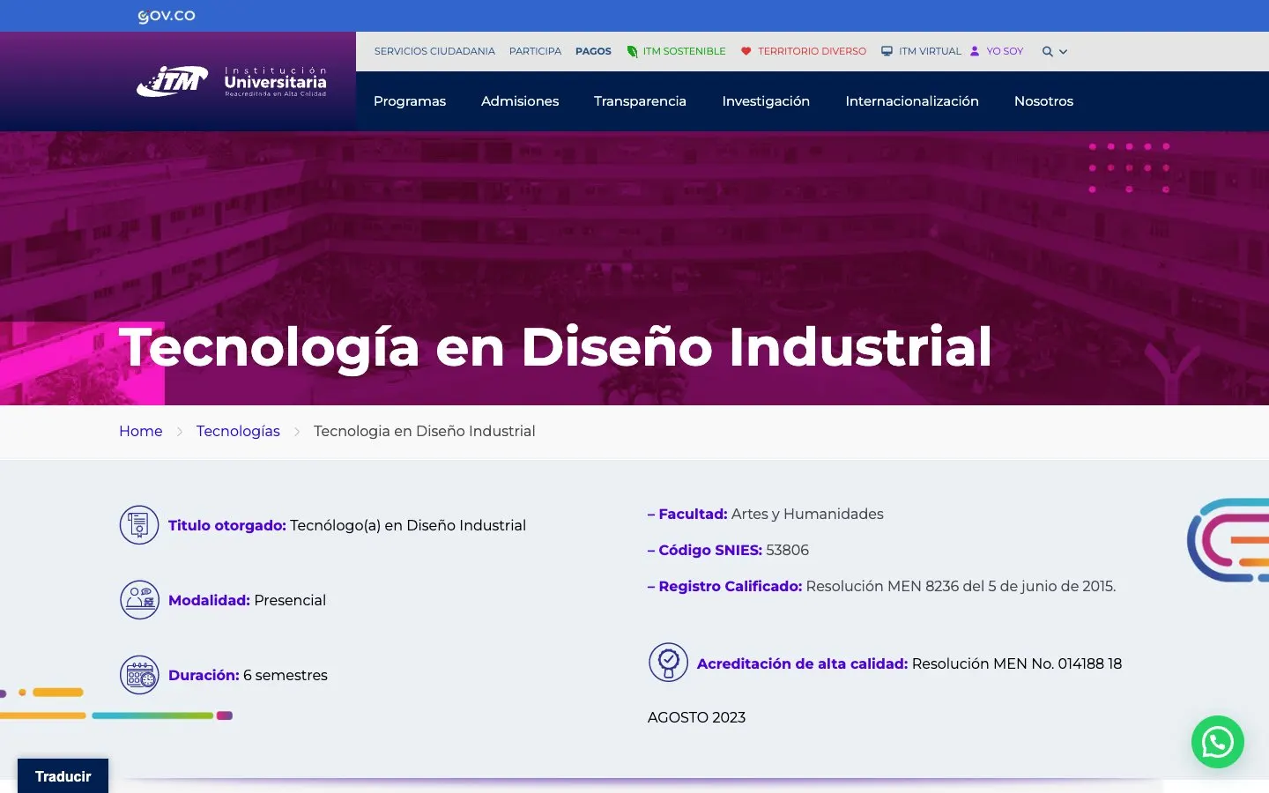Click the classroom icon beside Modalidad
Image resolution: width=1269 pixels, height=793 pixels.
tap(139, 600)
